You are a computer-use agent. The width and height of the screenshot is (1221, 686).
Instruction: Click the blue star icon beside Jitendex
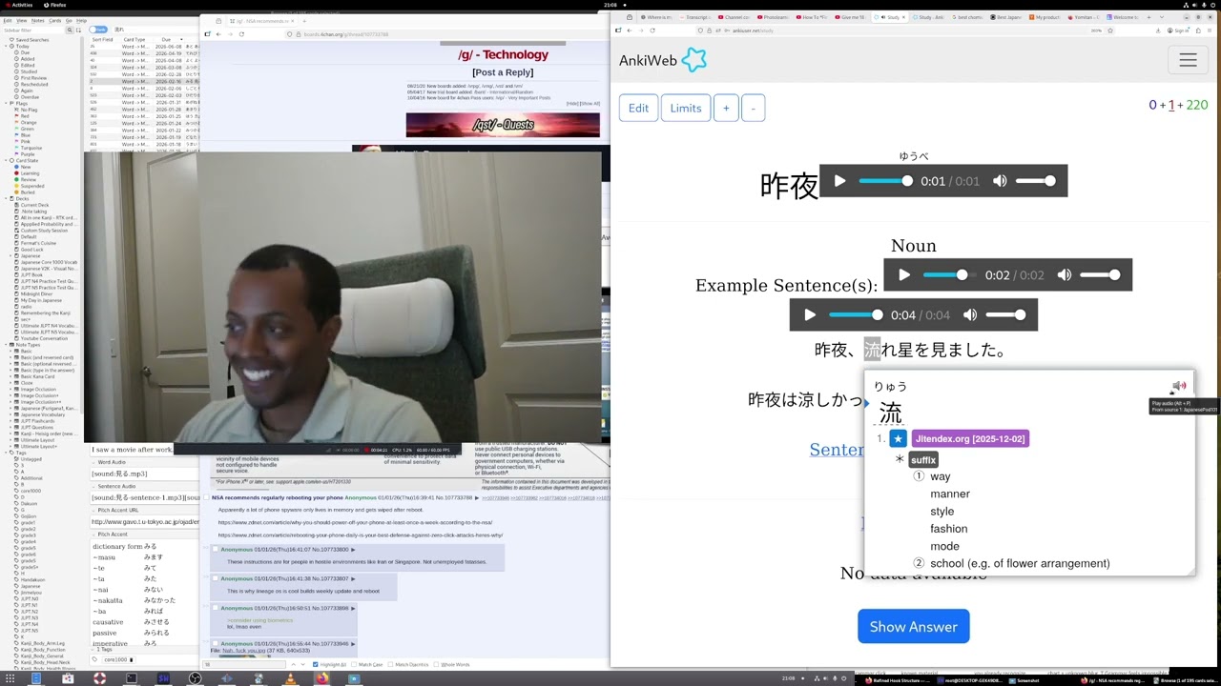click(898, 438)
